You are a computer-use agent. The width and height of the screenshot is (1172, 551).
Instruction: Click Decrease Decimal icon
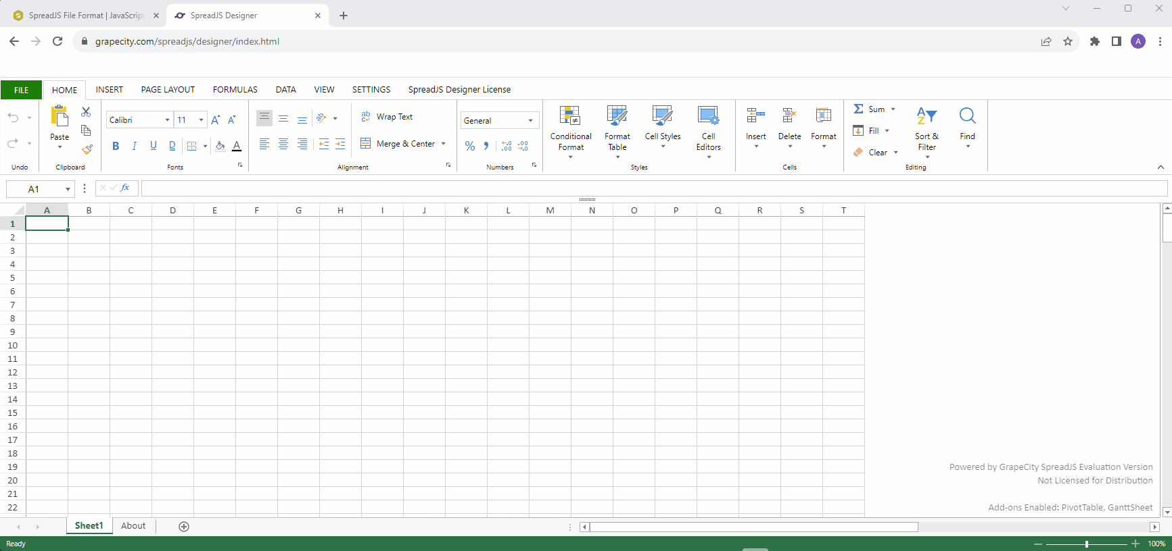tap(523, 146)
